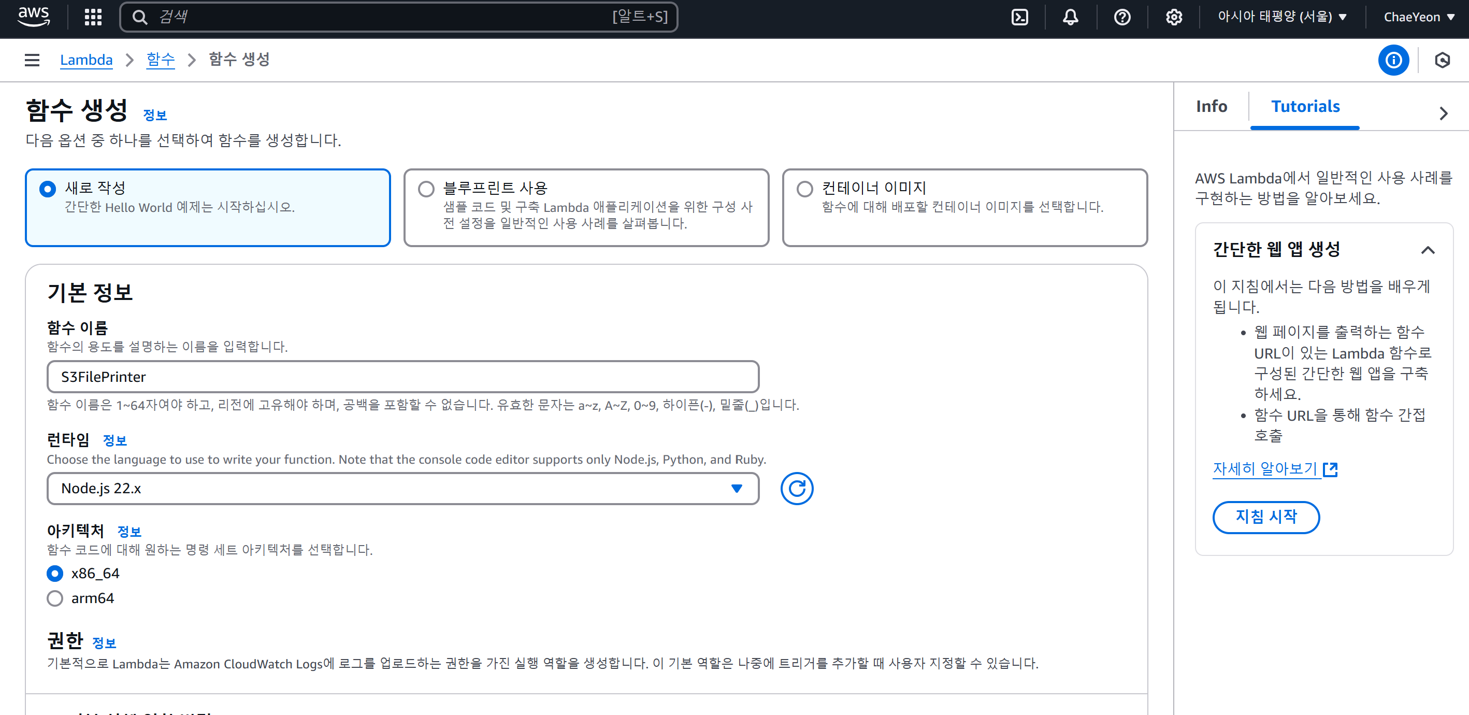The width and height of the screenshot is (1469, 715).
Task: Open the settings gear icon
Action: point(1174,17)
